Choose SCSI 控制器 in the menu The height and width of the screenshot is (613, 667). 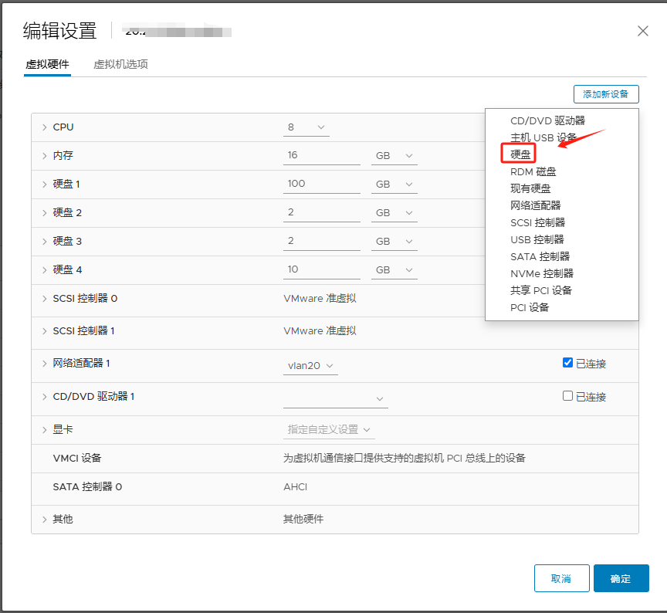coord(537,222)
